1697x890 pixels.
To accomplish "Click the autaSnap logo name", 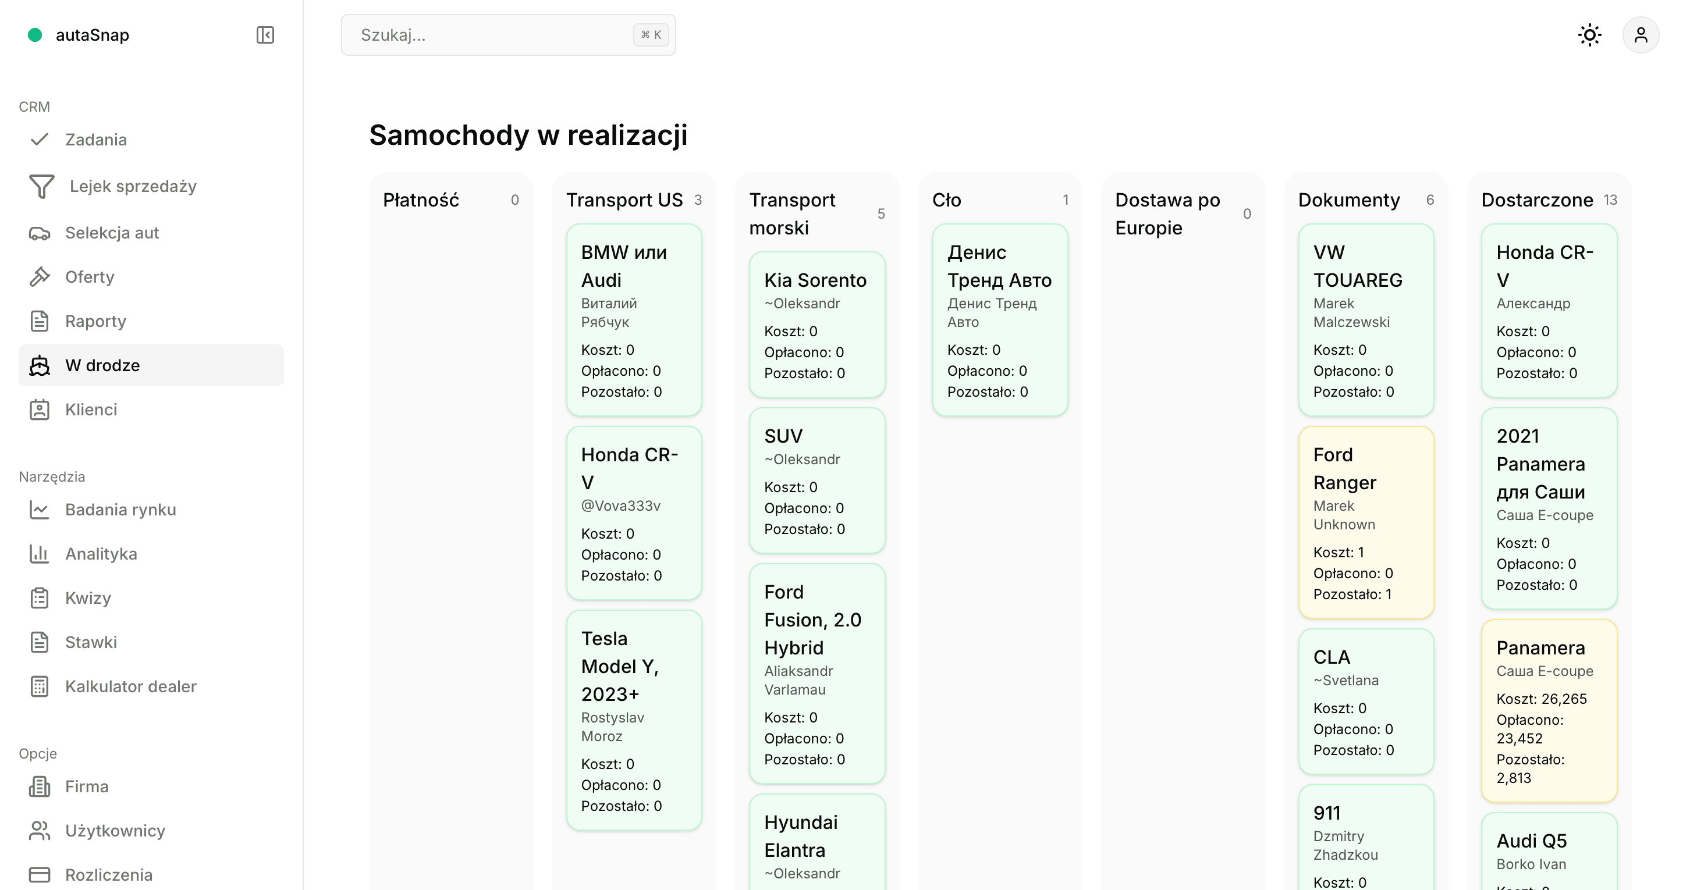I will tap(92, 35).
